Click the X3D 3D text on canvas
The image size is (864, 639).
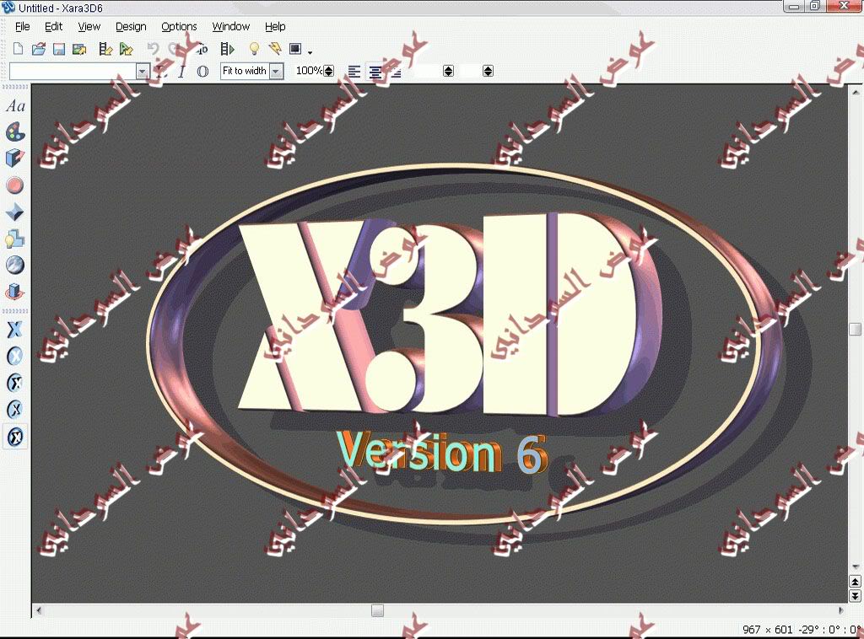point(449,314)
